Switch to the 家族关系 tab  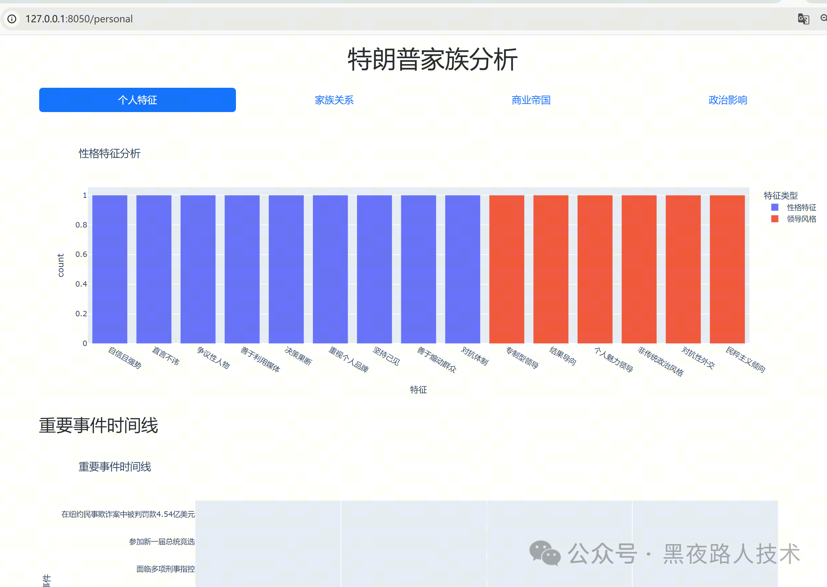(334, 100)
